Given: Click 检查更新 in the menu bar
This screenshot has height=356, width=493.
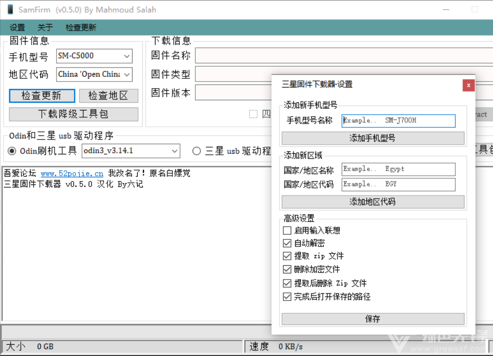Looking at the screenshot, I should (80, 28).
